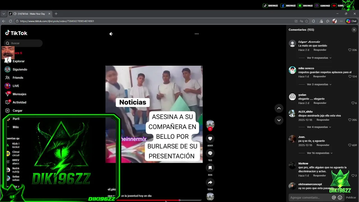Open the tab actions dropdown
The width and height of the screenshot is (359, 202).
[4, 14]
